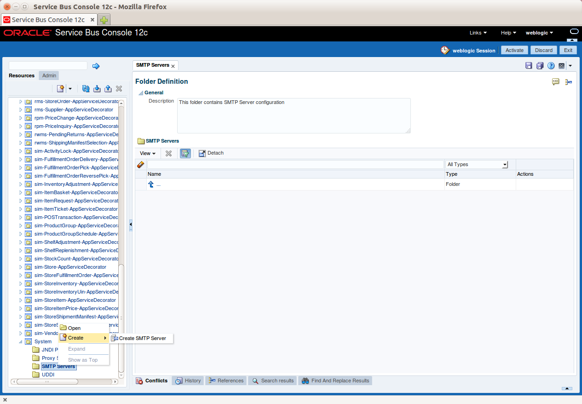Collapse the General section triangle
The height and width of the screenshot is (404, 582).
click(141, 93)
